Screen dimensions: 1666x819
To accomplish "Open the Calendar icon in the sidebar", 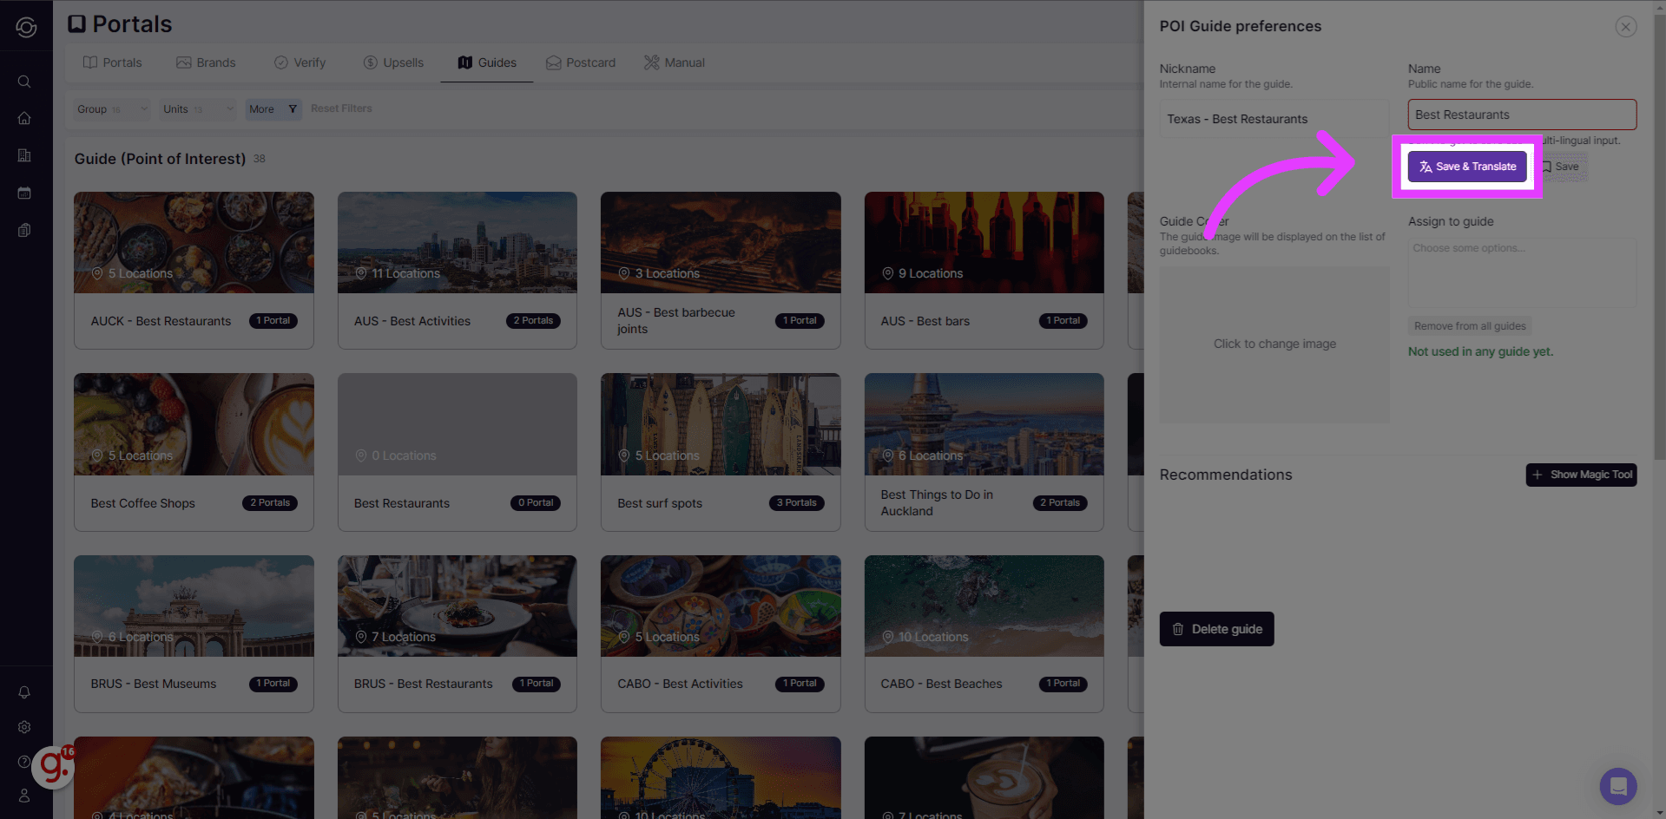I will click(23, 193).
